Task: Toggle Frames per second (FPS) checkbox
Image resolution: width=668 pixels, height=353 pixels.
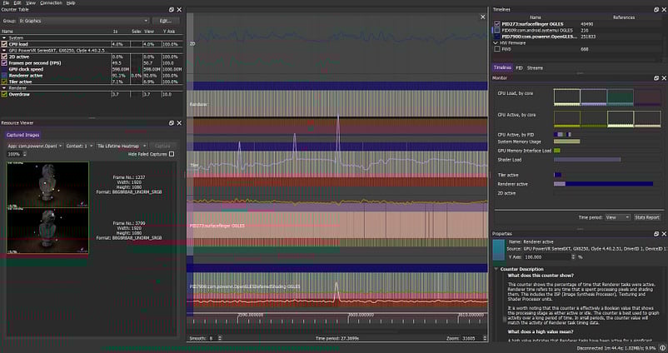Action: [x=4, y=63]
